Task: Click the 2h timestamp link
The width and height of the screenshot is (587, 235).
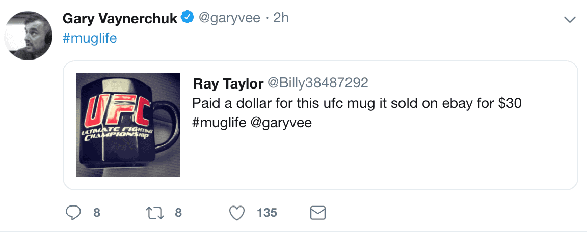Action: click(281, 18)
